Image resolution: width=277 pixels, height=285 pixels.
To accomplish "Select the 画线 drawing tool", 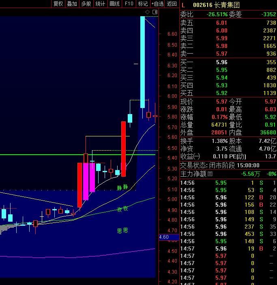I will [x=115, y=4].
